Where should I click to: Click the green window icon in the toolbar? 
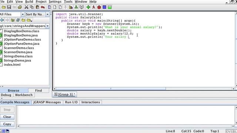[110, 7]
